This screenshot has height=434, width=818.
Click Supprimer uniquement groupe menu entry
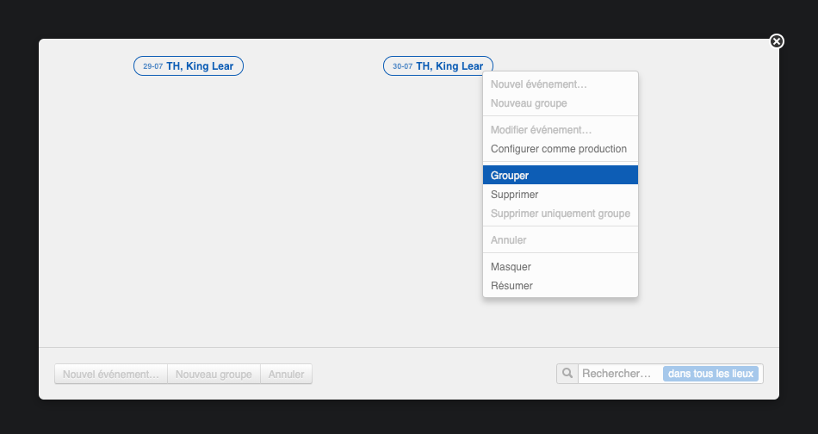(x=561, y=214)
